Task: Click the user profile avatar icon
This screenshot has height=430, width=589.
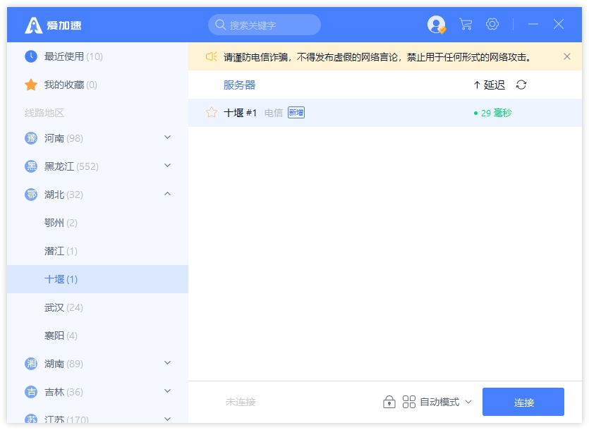Action: pyautogui.click(x=436, y=25)
